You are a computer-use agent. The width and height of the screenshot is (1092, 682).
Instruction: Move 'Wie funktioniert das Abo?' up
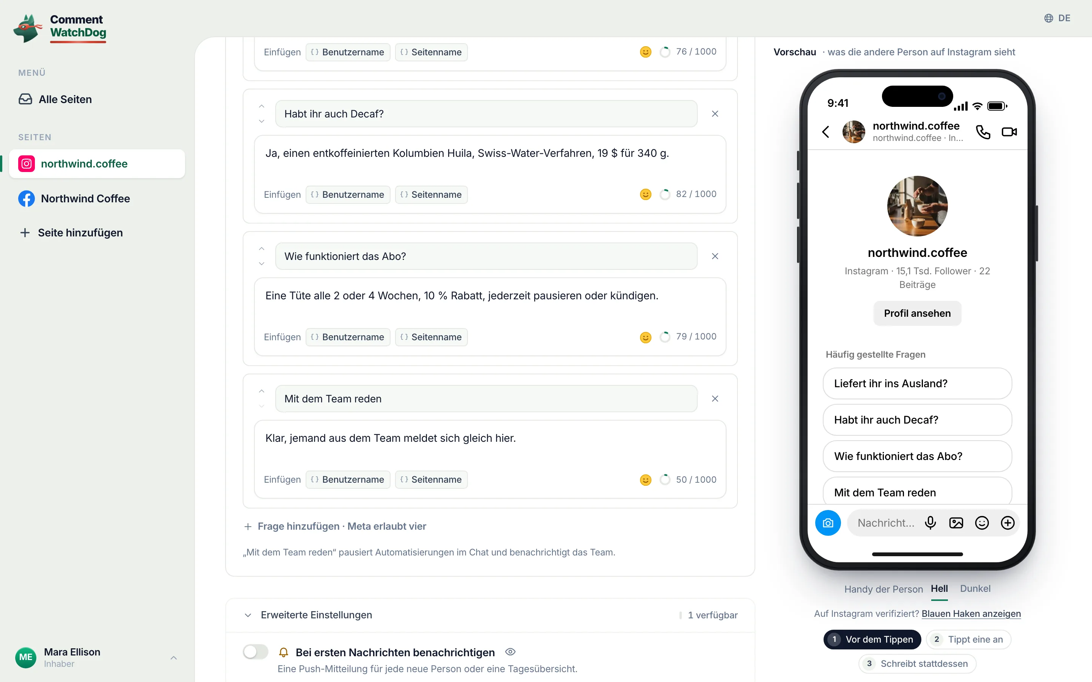(262, 249)
